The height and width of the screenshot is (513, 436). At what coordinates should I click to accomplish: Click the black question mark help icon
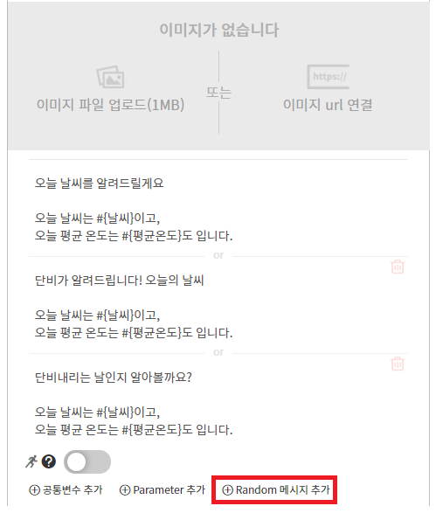tap(49, 461)
